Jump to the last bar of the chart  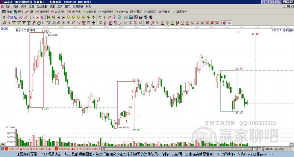53,17
